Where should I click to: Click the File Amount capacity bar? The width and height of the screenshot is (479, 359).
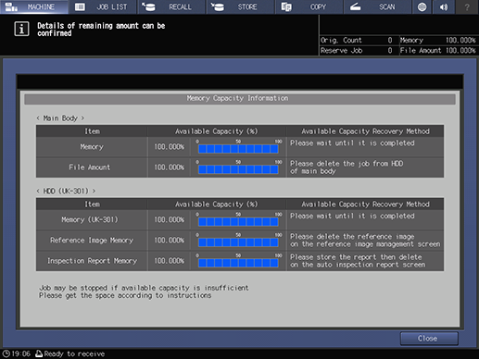click(238, 169)
